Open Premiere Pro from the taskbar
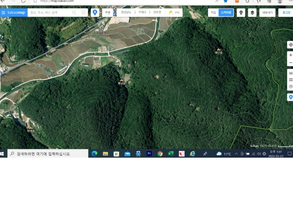 click(149, 153)
